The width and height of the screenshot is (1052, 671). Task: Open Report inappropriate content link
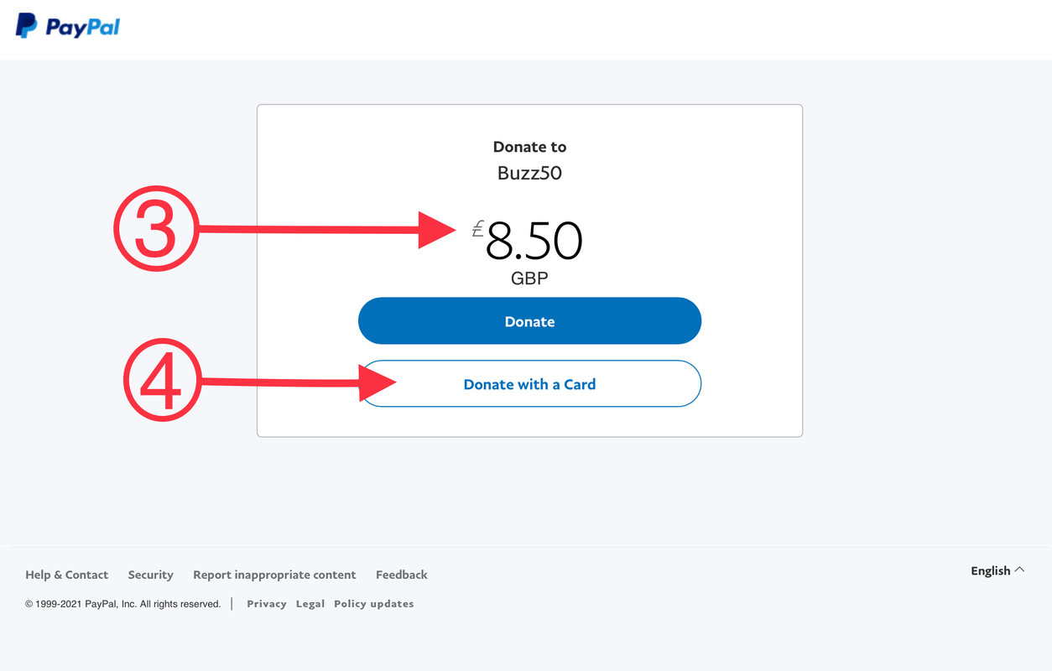274,575
